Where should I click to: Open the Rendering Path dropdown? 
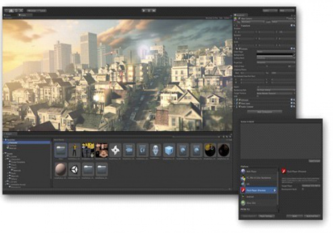click(x=276, y=90)
